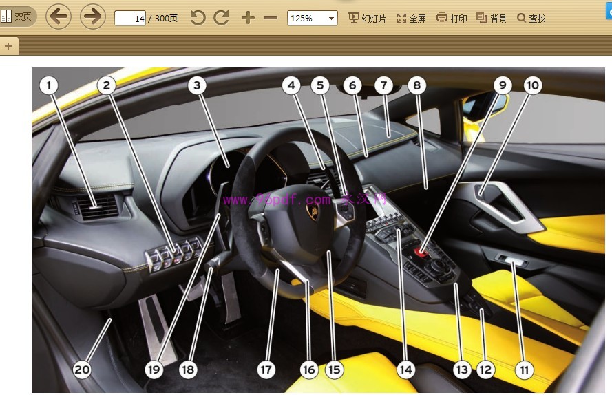Image resolution: width=612 pixels, height=395 pixels.
Task: Click callout number 1 on the diagram
Action: pos(49,85)
